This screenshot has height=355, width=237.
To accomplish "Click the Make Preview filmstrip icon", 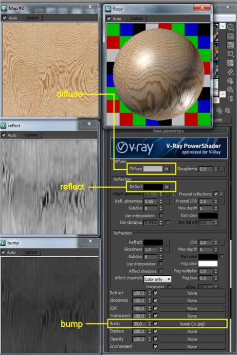I will (230, 72).
